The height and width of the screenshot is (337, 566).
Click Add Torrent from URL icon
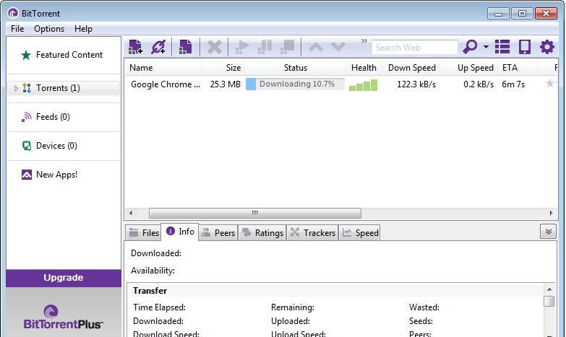pos(158,48)
